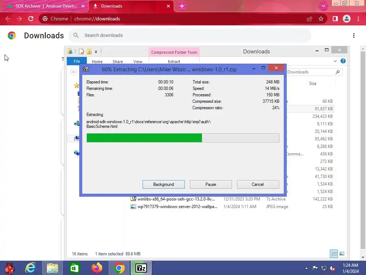Open Windows Store from taskbar
Image resolution: width=366 pixels, height=275 pixels.
tap(74, 268)
